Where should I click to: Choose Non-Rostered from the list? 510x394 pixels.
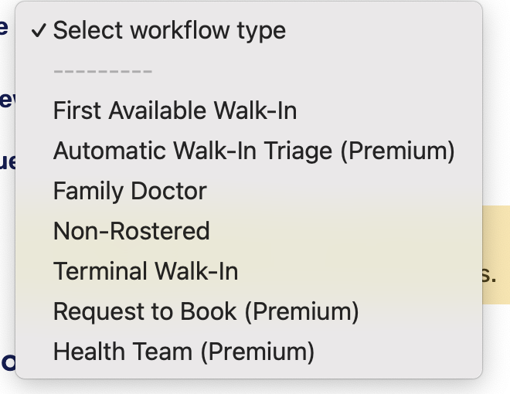(x=131, y=231)
